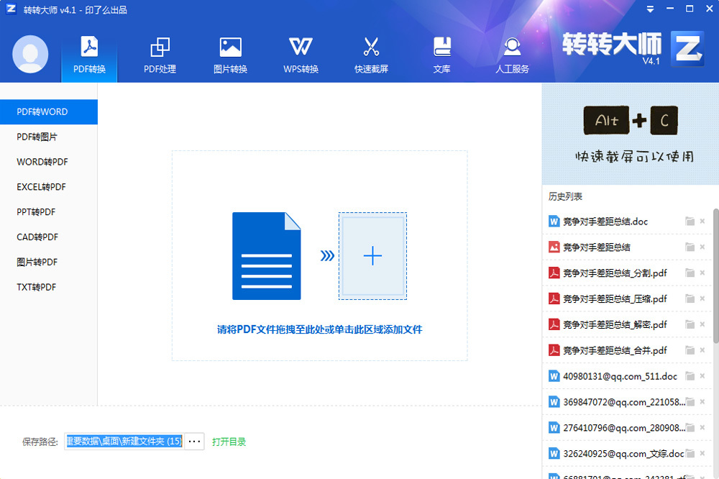Click the PDF icon of 竞争对手差距总结_分割.pdf
Screen dimensions: 719x479
pos(554,273)
